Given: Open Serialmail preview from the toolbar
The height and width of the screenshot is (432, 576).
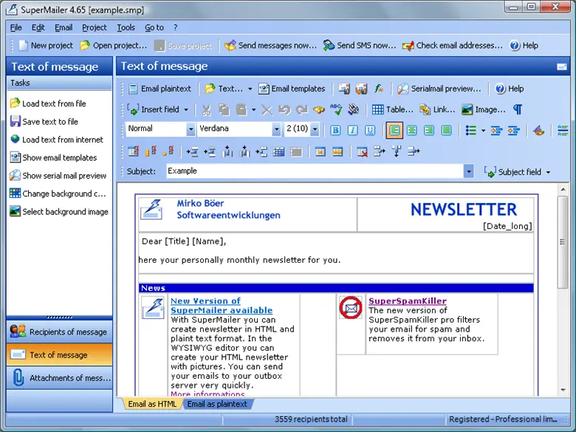Looking at the screenshot, I should point(439,89).
